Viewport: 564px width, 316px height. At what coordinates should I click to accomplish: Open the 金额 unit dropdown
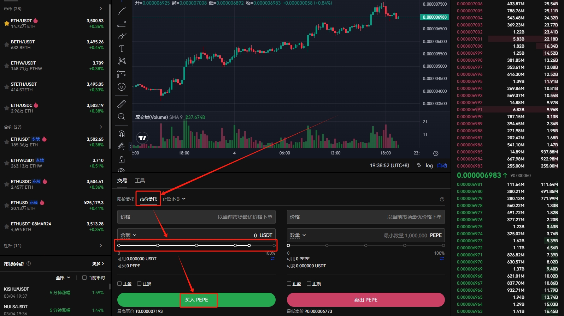point(128,235)
